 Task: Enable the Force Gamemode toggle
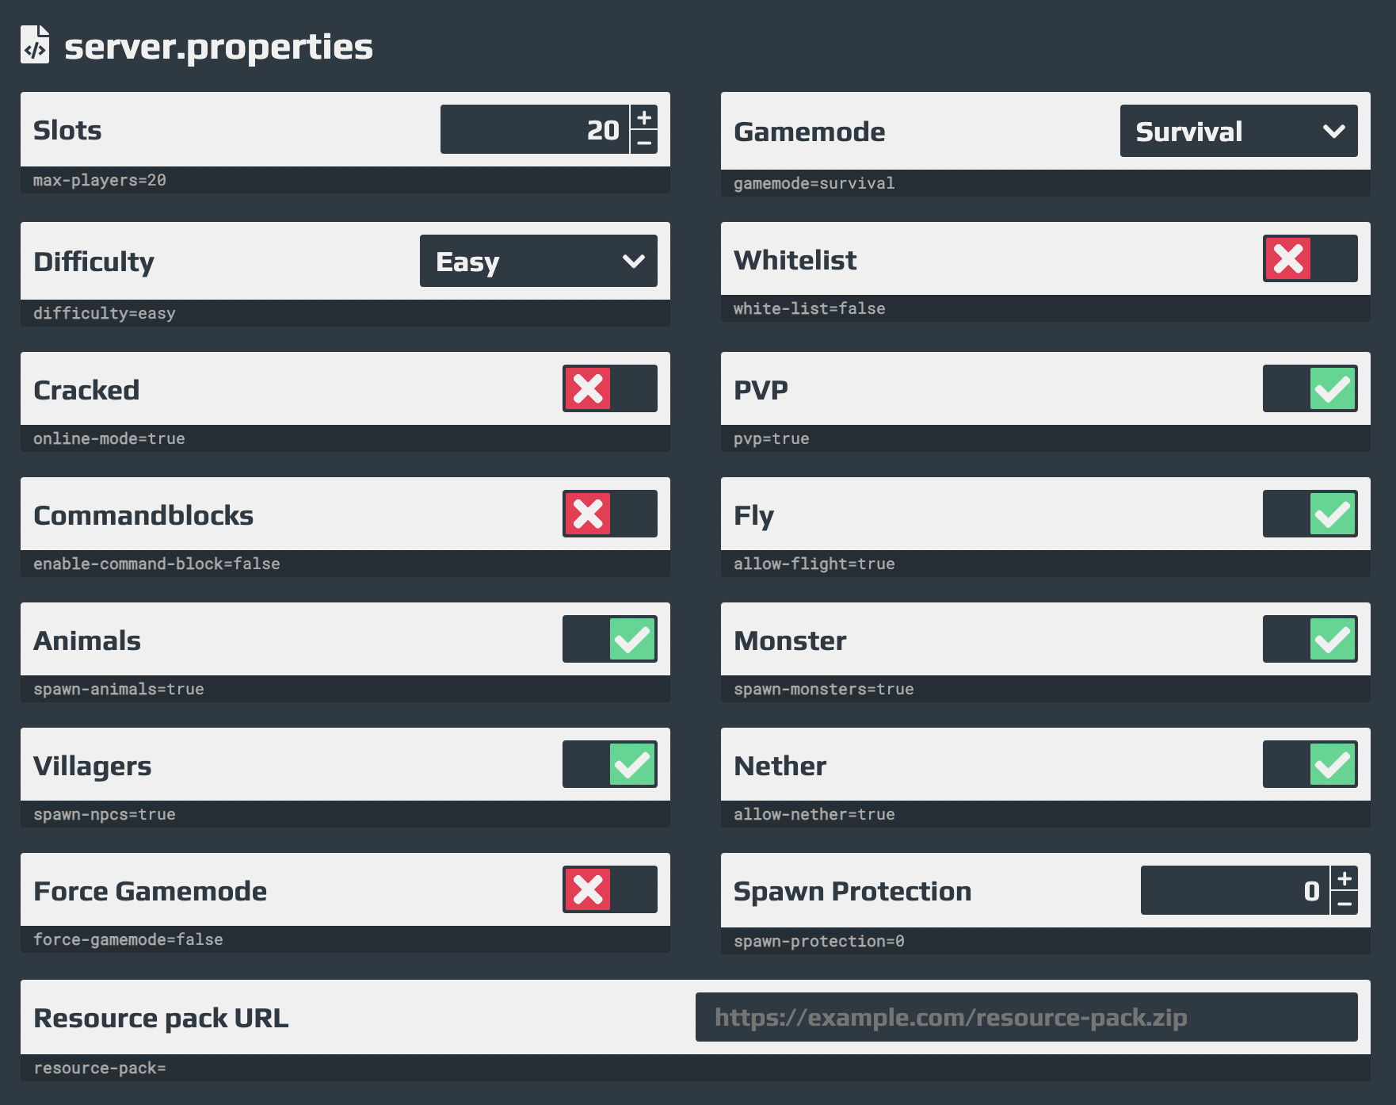610,889
